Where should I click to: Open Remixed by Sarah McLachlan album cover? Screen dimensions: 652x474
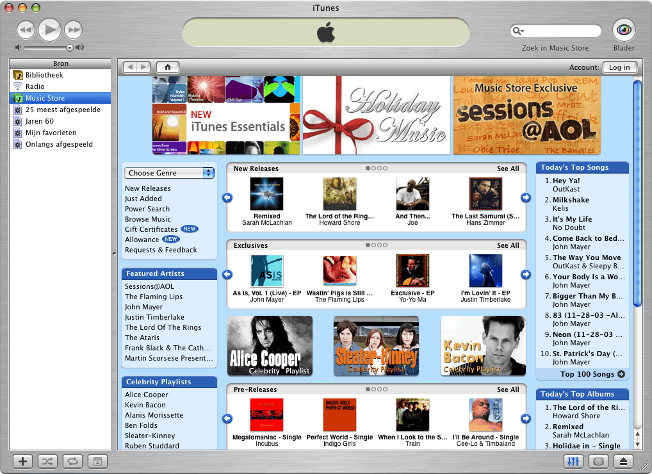[x=267, y=194]
